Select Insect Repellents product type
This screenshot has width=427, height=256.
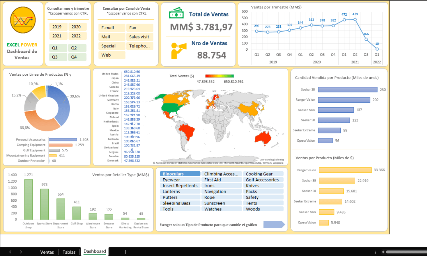point(180,185)
